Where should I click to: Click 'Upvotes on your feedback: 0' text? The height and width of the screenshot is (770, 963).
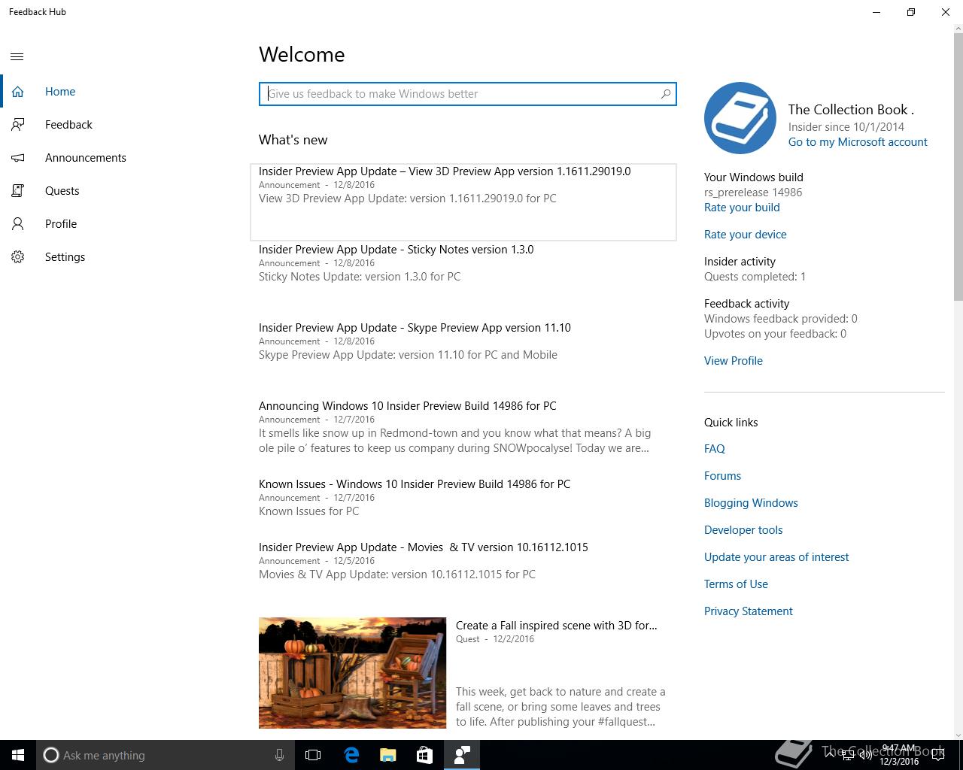click(775, 334)
